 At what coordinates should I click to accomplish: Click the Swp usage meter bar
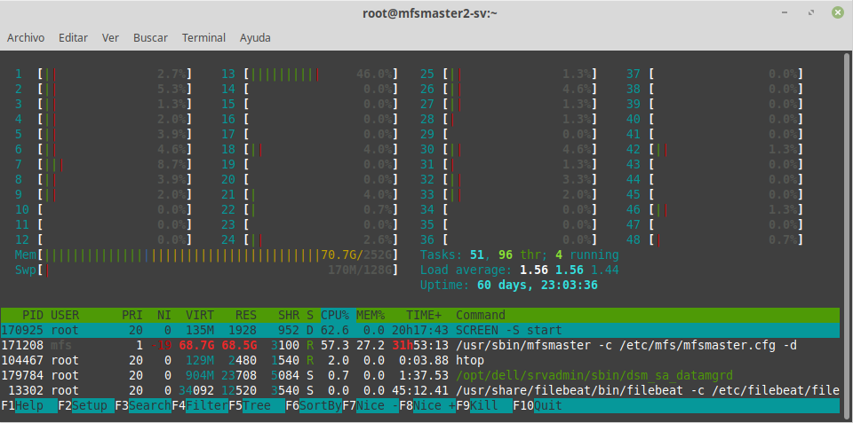207,270
